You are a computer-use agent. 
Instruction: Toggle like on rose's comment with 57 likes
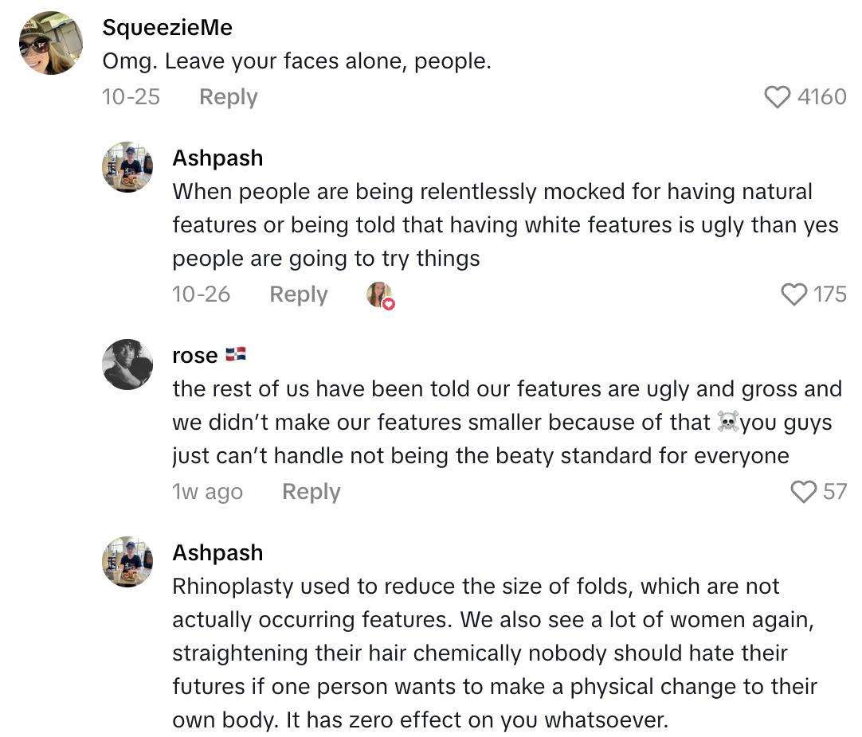(804, 491)
